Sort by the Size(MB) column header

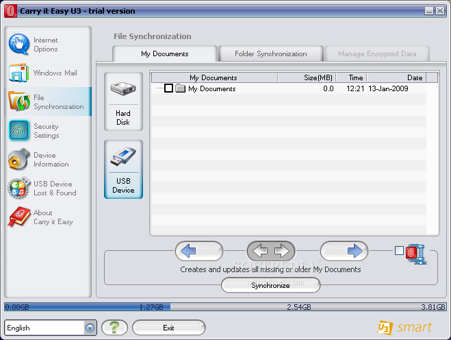click(307, 77)
